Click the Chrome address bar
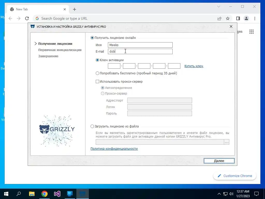Viewport: 265px width, 199px height. (125, 18)
